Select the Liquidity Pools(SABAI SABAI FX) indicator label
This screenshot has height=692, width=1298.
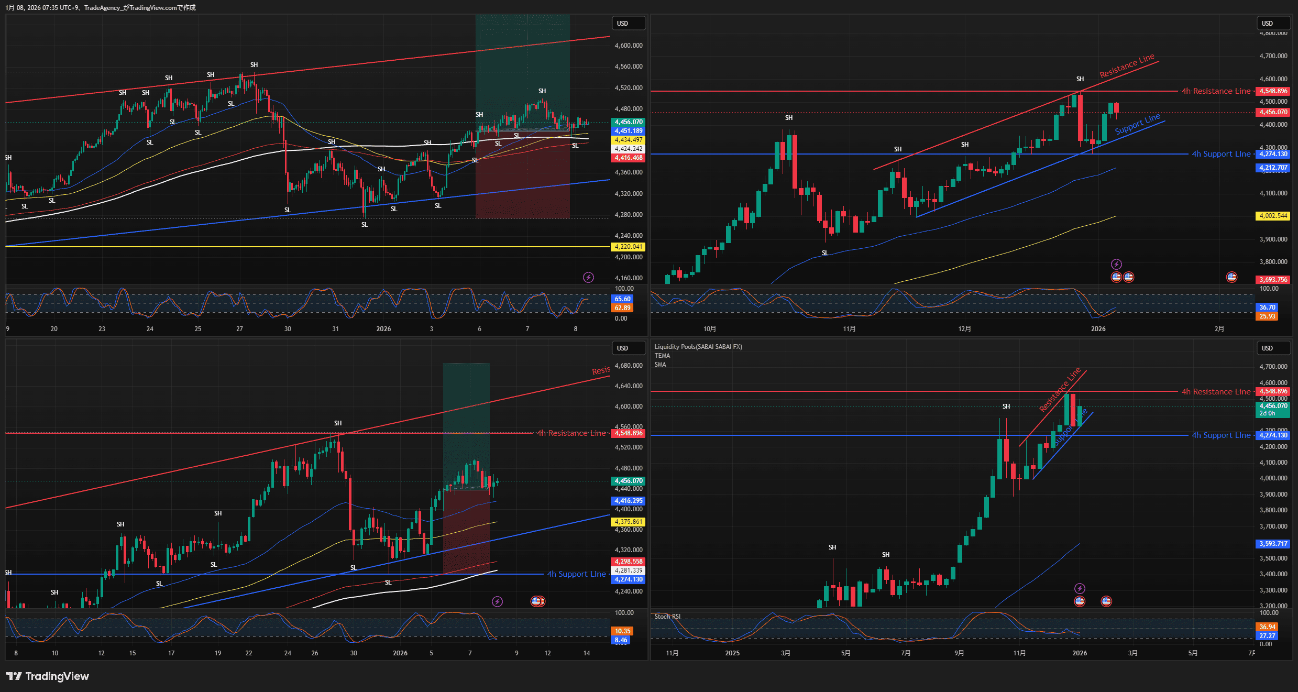(698, 347)
